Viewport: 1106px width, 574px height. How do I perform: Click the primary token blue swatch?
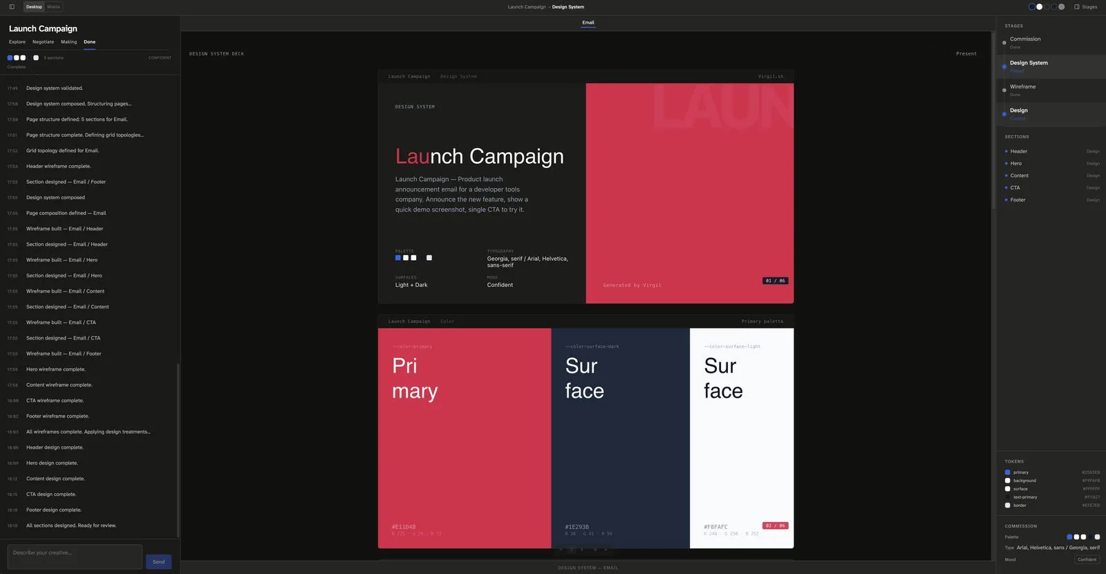[1008, 472]
